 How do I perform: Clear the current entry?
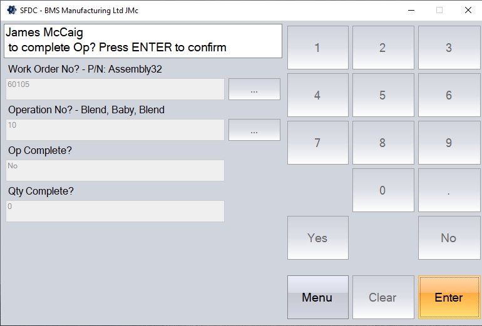click(x=382, y=297)
